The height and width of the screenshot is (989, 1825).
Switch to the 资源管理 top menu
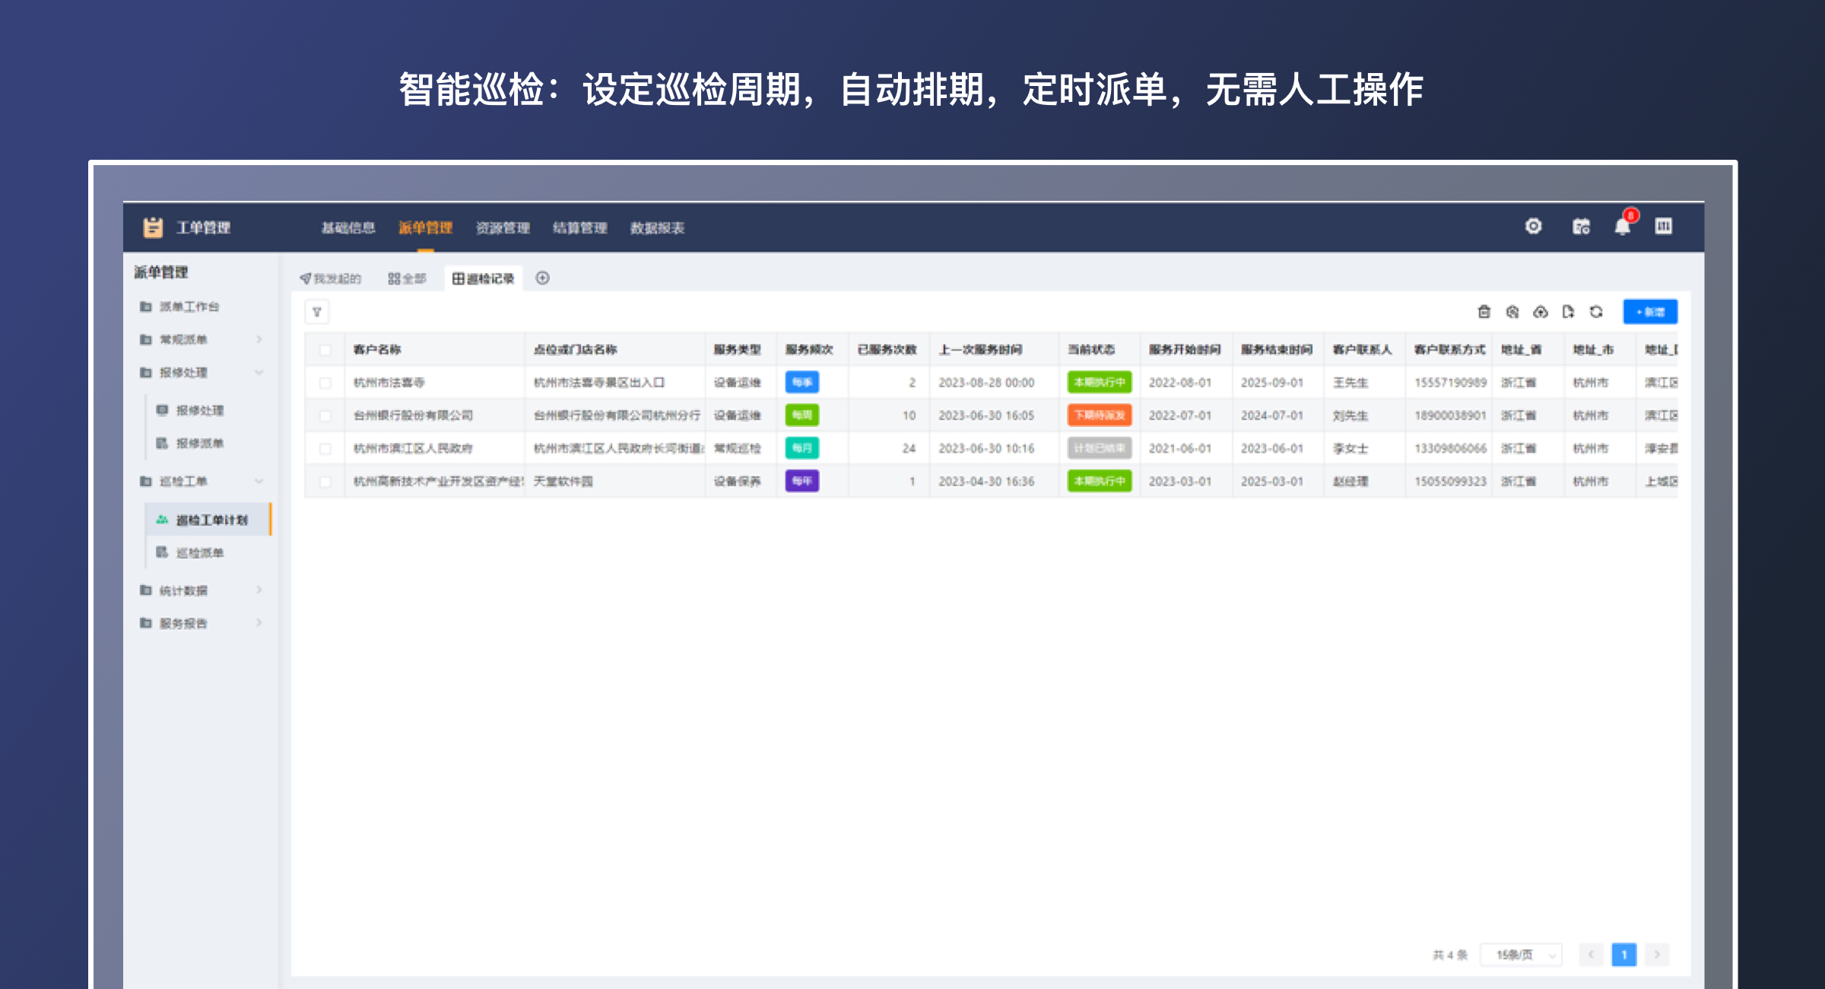[503, 228]
